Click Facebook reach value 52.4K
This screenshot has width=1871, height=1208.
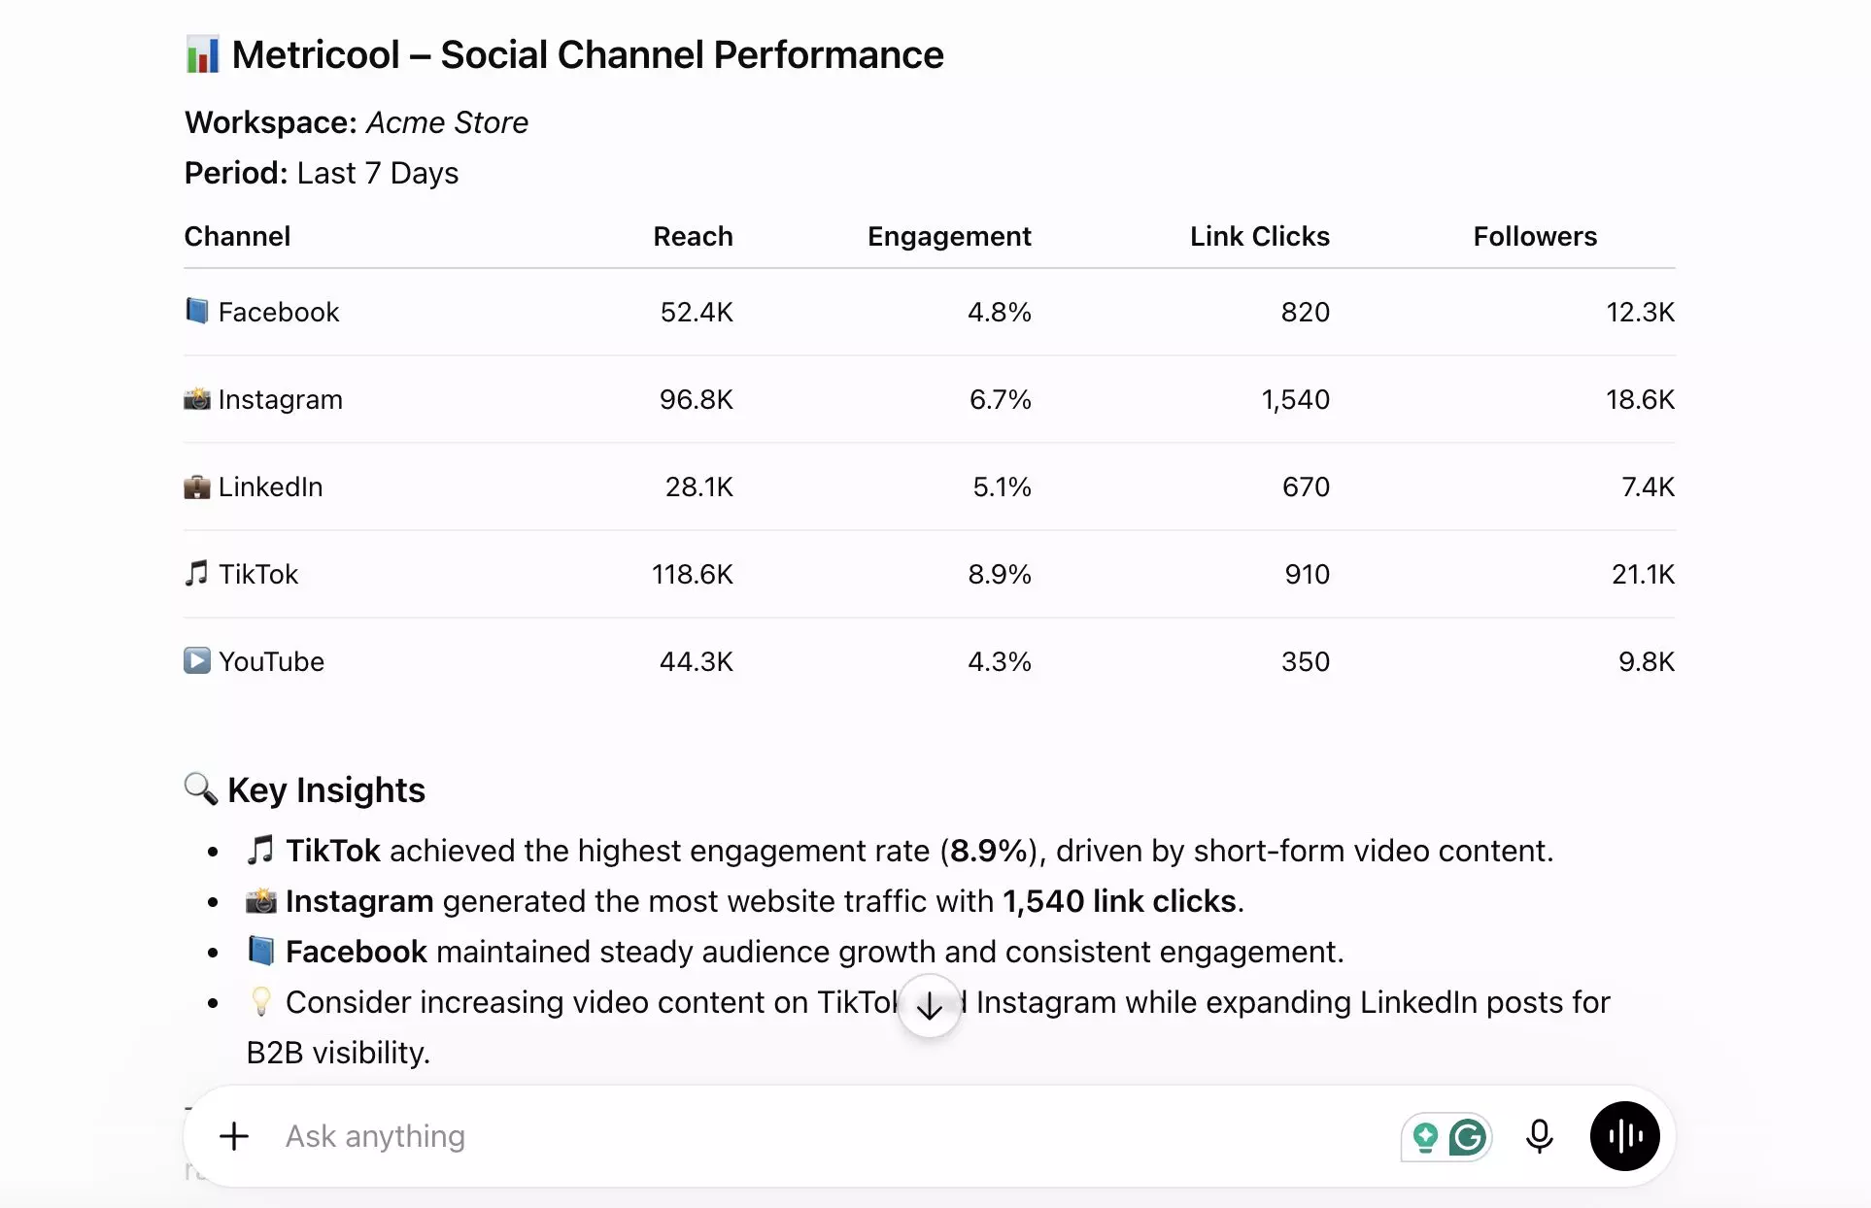coord(697,312)
